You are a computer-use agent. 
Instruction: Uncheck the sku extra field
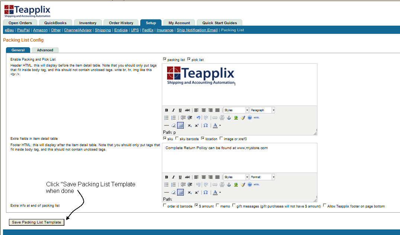pos(164,138)
